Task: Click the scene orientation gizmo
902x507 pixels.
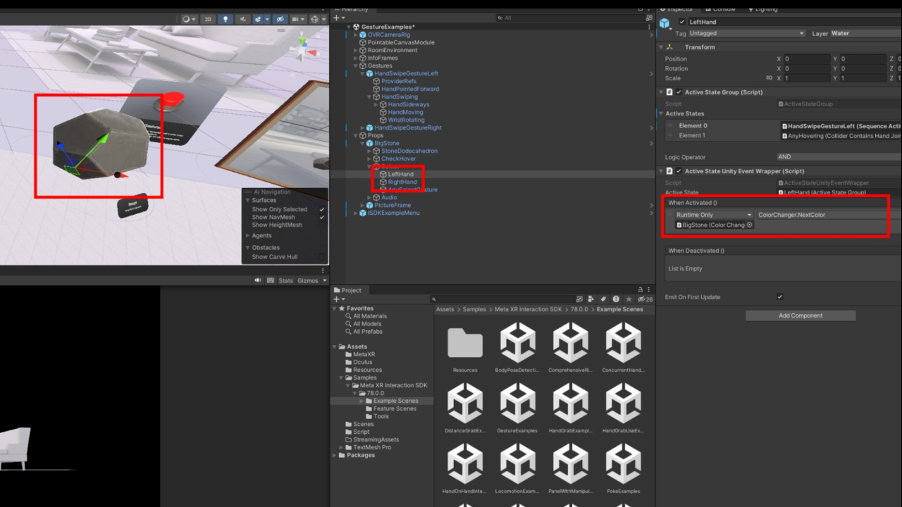Action: [303, 48]
